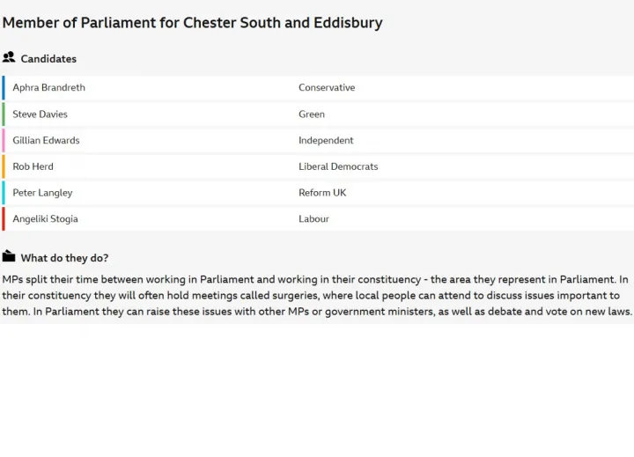Viewport: 634px width, 457px height.
Task: Click the icon beside 'What do they do?'
Action: pyautogui.click(x=9, y=257)
